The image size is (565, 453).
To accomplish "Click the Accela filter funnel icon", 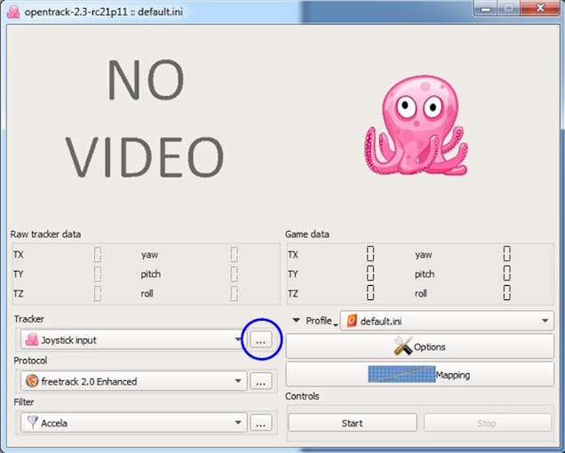I will point(33,423).
